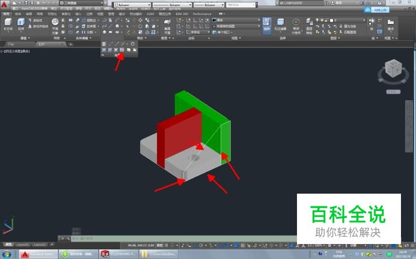Viewport: 416px width, 259px height.
Task: Open the Windows Start button
Action: tap(7, 254)
